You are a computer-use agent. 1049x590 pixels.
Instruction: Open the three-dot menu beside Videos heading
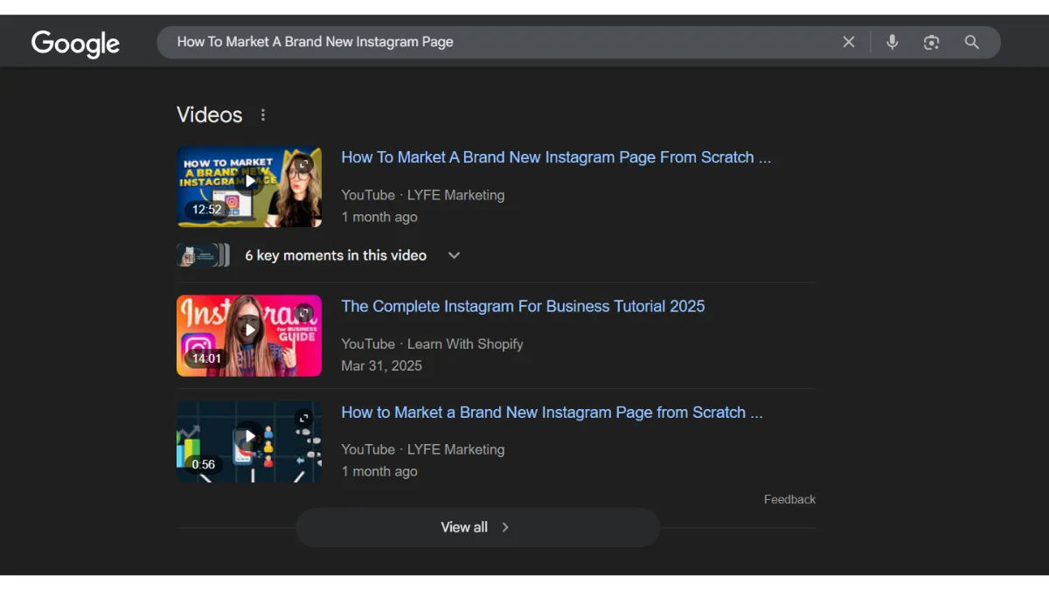pos(263,115)
